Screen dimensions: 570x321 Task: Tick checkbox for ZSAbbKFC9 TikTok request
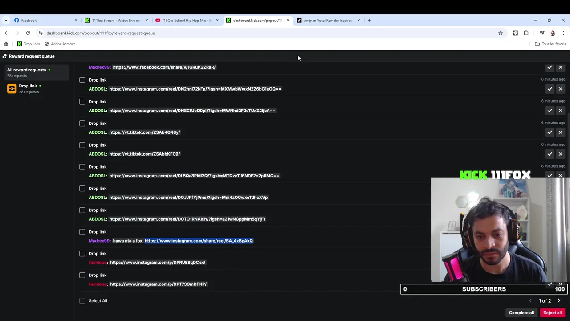tap(82, 145)
